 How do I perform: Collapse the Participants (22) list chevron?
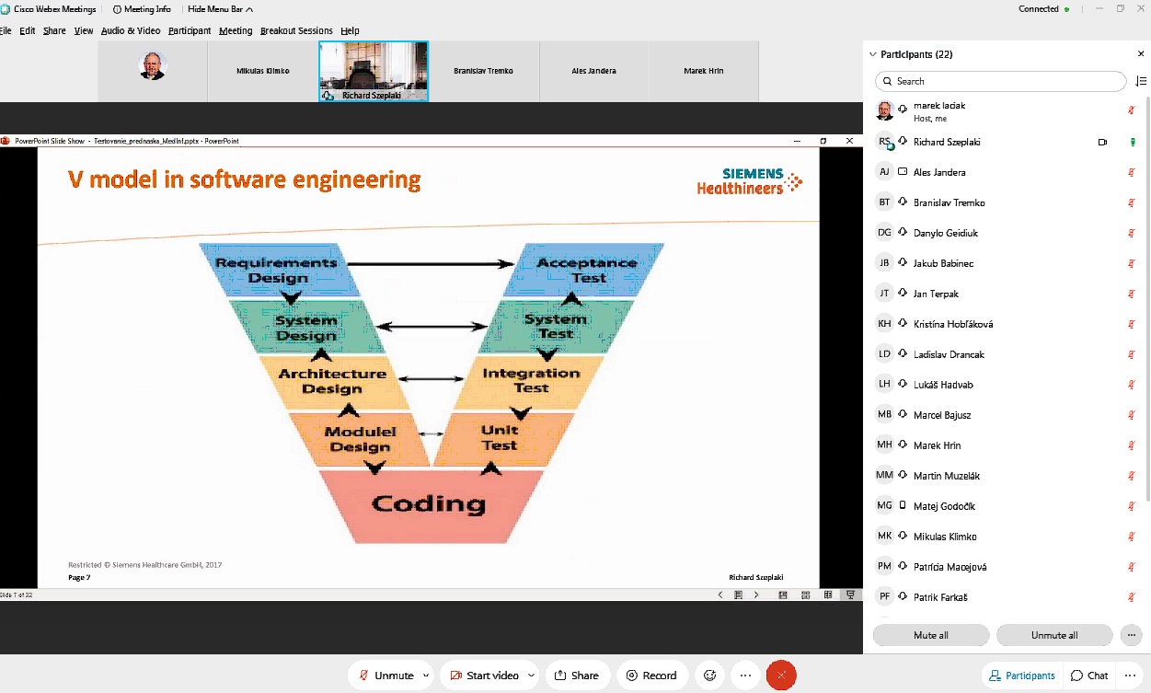(x=873, y=54)
